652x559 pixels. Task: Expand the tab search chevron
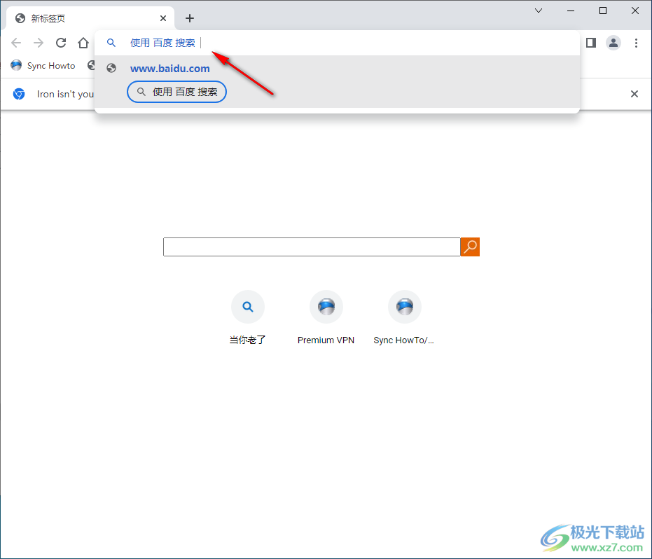539,11
